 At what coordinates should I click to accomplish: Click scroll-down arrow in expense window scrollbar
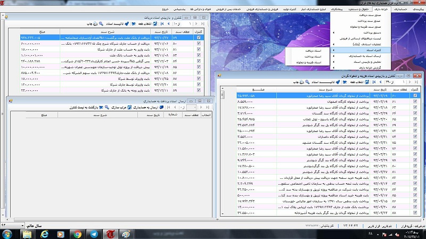tap(223, 214)
